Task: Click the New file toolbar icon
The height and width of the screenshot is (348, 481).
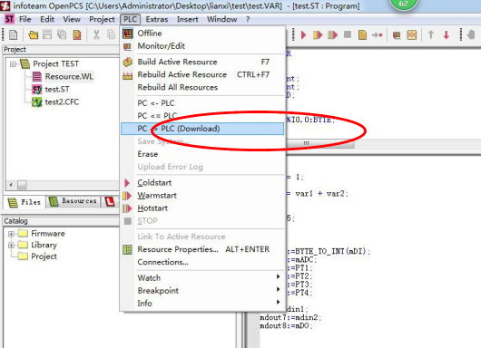Action: coord(14,34)
